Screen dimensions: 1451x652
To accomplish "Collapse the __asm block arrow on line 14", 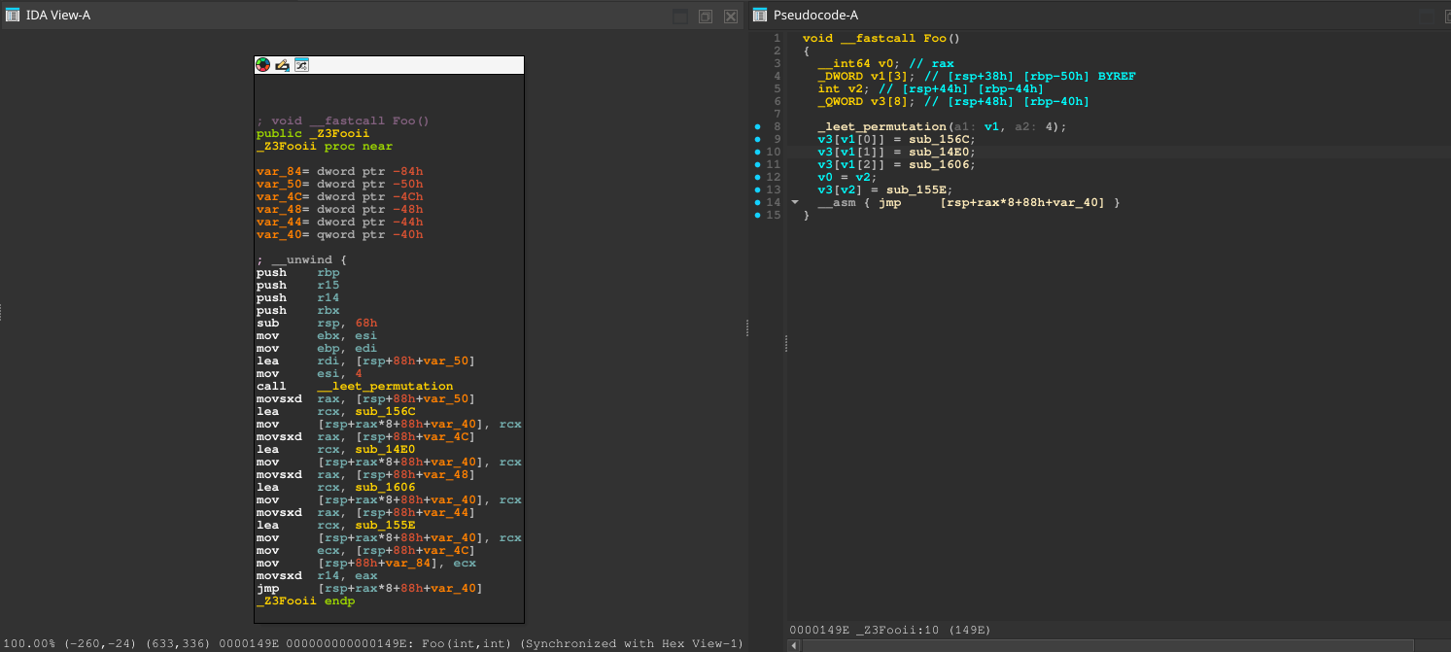I will tap(794, 202).
